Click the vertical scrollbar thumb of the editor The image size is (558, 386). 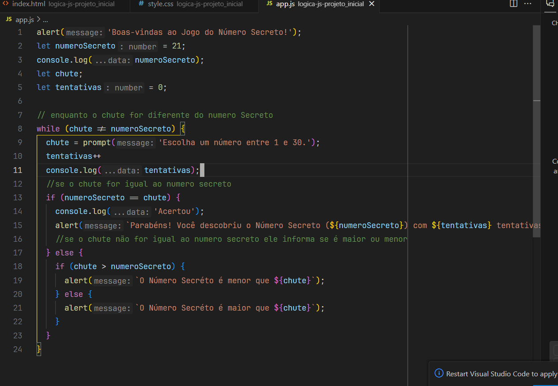[x=536, y=131]
